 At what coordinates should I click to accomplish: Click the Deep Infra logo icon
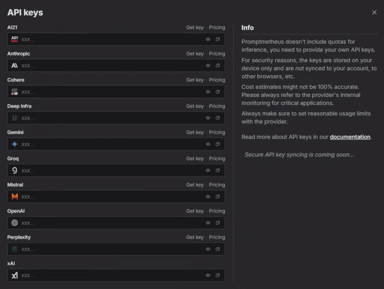point(15,118)
